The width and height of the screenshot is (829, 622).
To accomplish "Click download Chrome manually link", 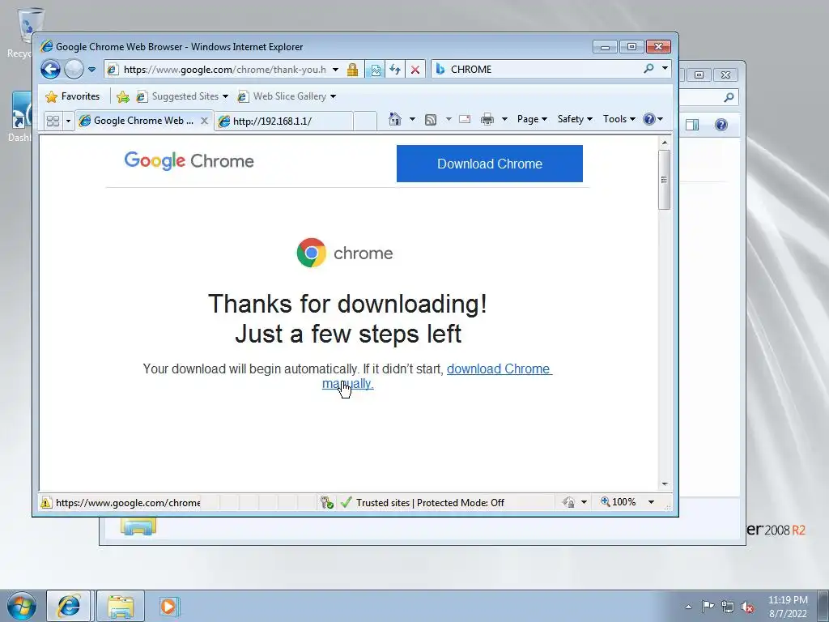I will (499, 369).
